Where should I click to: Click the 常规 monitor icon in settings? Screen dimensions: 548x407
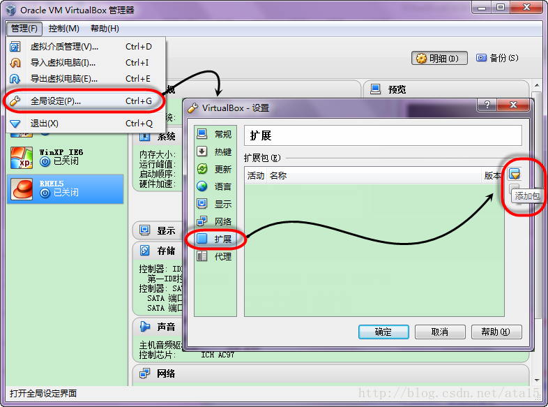coord(202,133)
